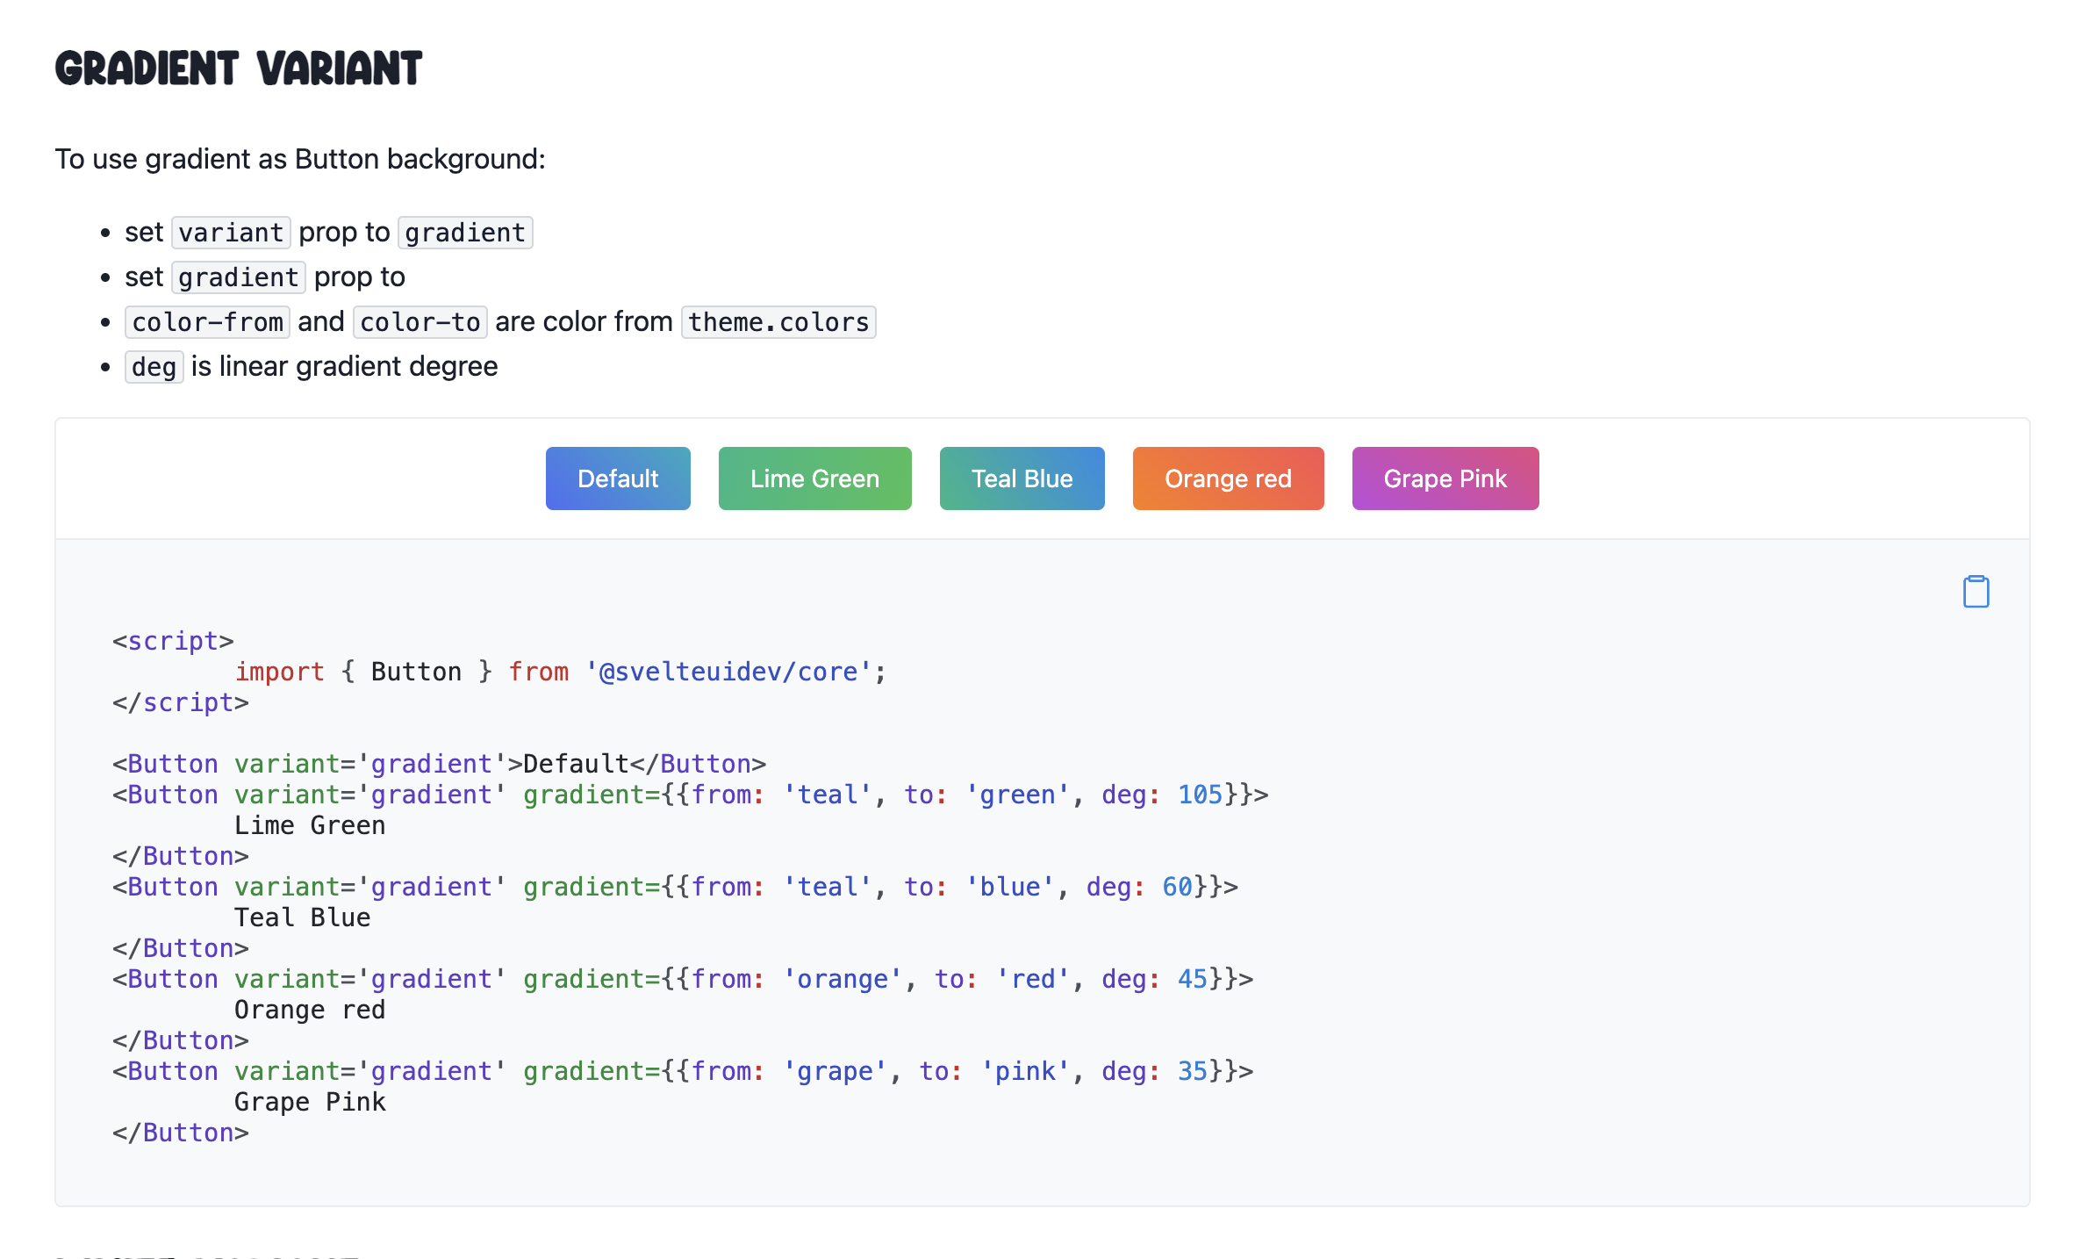Click the deg code label
Viewport: 2087px width, 1259px height.
(154, 366)
